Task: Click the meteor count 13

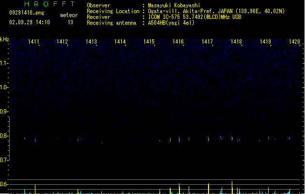Action: pos(70,22)
